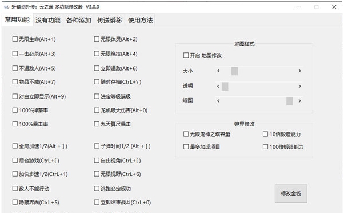The width and height of the screenshot is (344, 213).
Task: Close the trainer window
Action: tap(334, 7)
